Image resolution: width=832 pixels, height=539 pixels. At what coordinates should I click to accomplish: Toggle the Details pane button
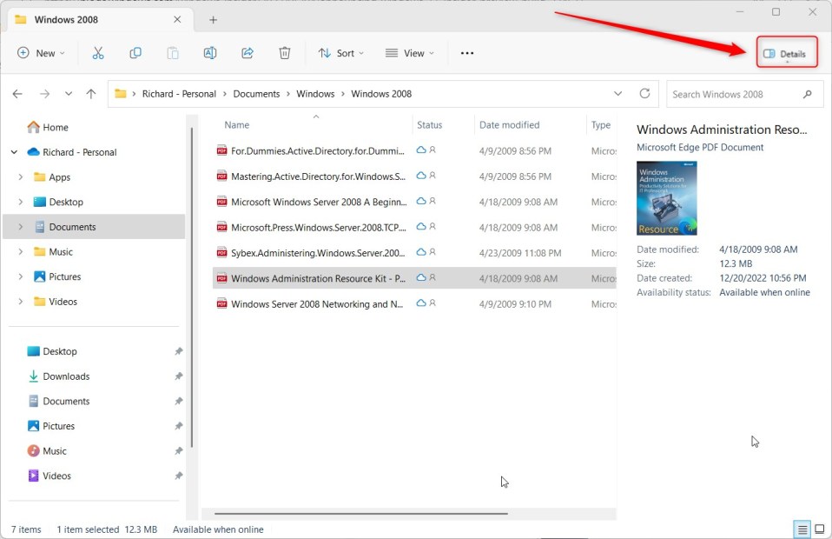[786, 54]
